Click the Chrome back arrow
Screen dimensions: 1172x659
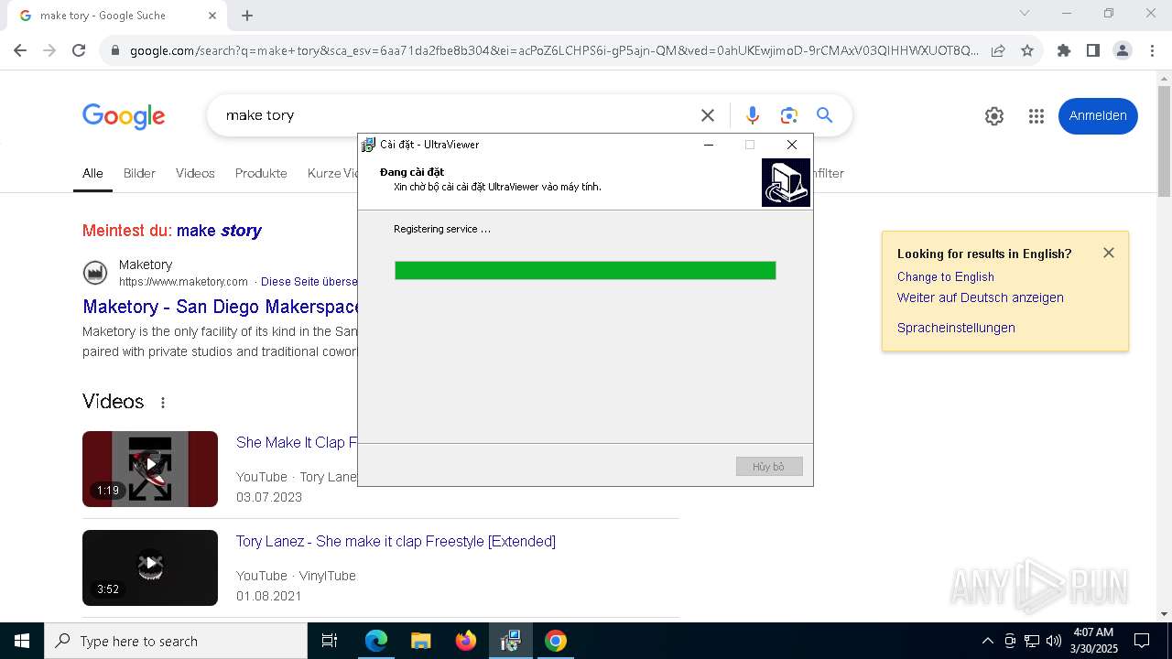(20, 50)
